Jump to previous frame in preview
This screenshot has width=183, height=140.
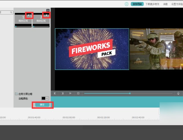[x=55, y=93]
